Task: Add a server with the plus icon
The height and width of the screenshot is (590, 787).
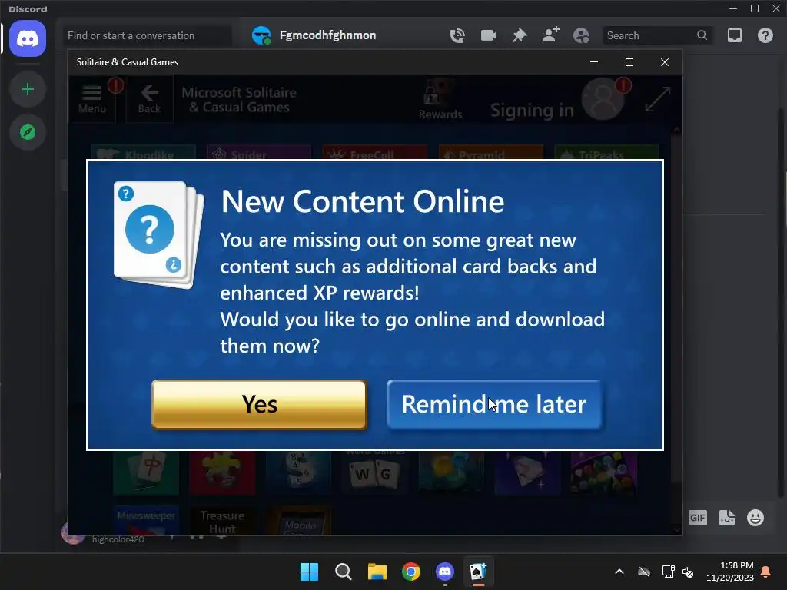Action: coord(28,89)
